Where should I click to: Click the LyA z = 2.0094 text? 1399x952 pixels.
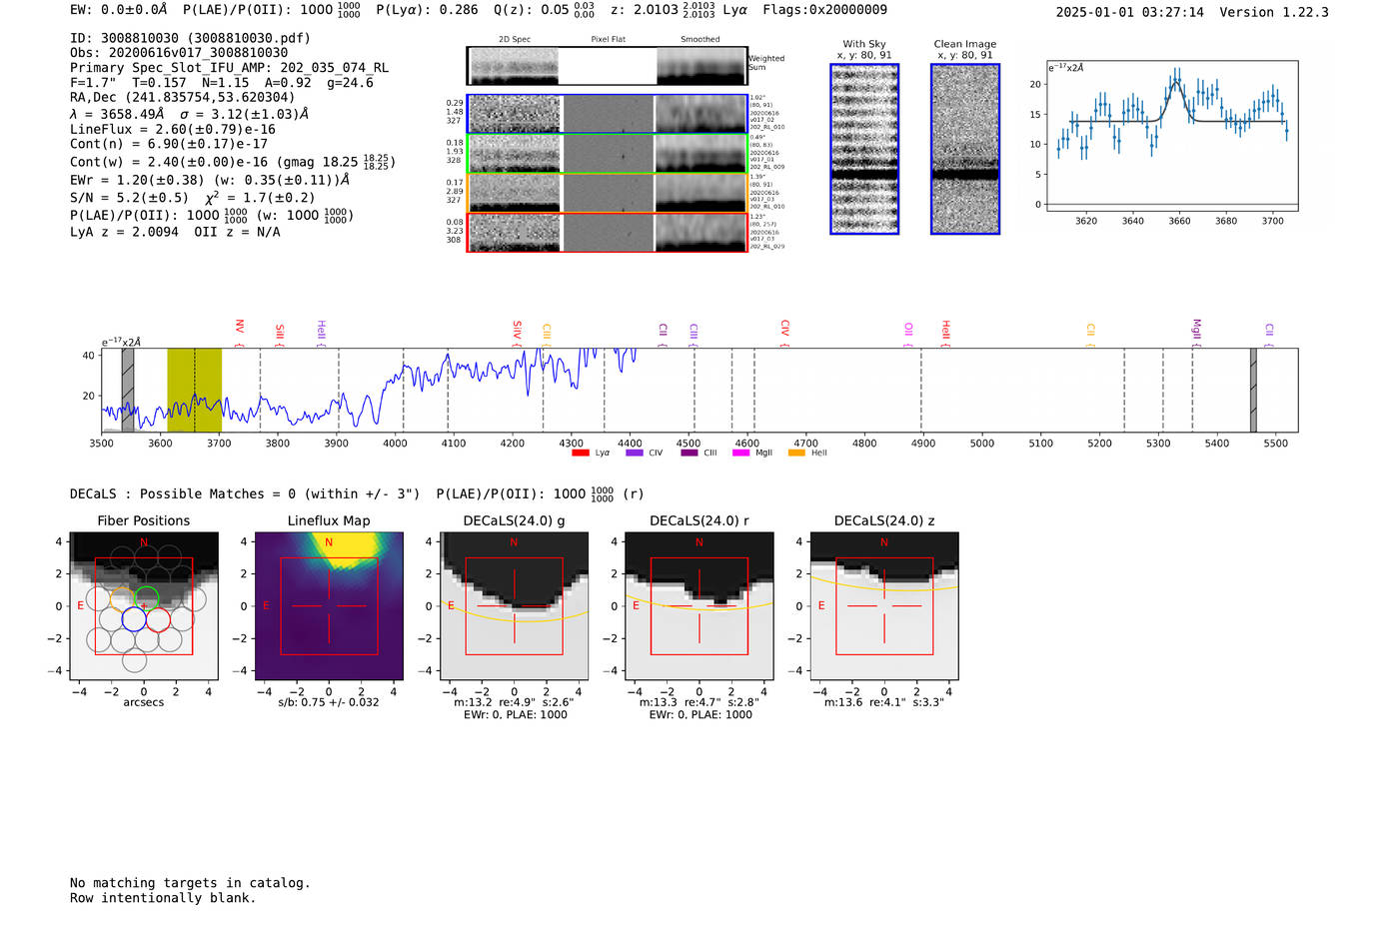click(x=124, y=232)
